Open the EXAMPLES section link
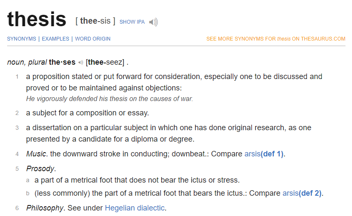The image size is (352, 216). (55, 39)
